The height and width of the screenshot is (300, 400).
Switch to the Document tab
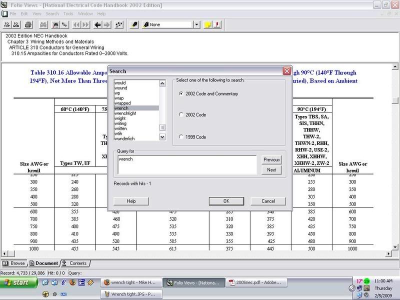(43, 263)
